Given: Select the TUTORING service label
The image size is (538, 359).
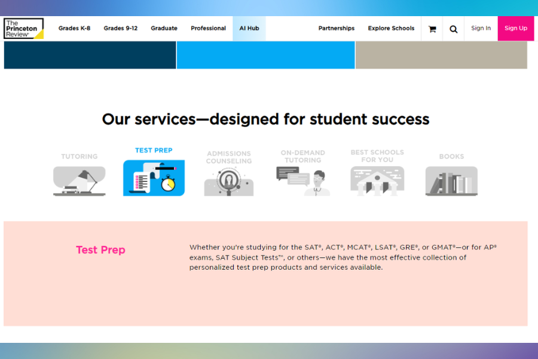Looking at the screenshot, I should 80,156.
